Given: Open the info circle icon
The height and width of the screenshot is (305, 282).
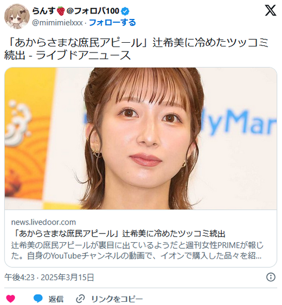Looking at the screenshot, I should click(271, 277).
